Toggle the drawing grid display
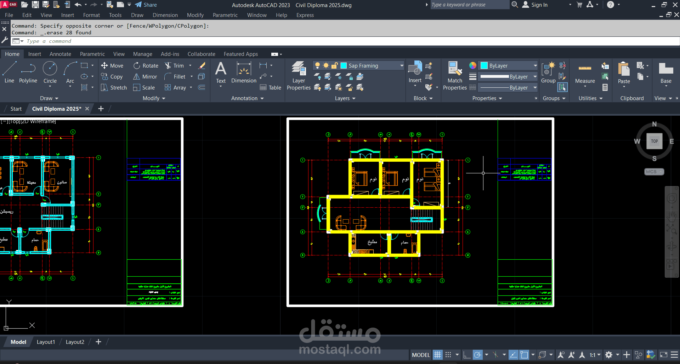 pos(438,355)
